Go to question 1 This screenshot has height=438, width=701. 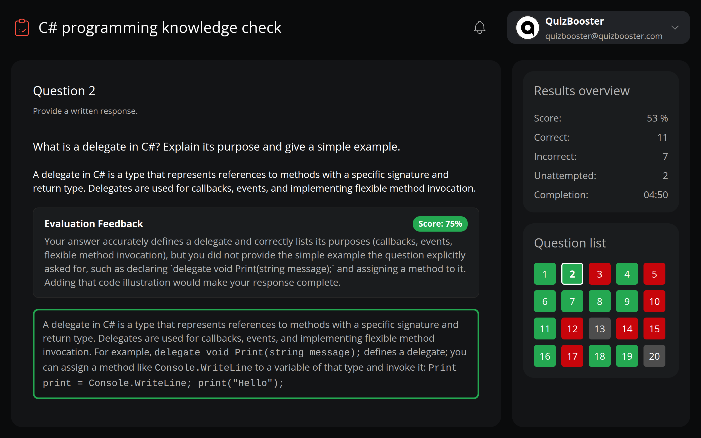pyautogui.click(x=545, y=274)
